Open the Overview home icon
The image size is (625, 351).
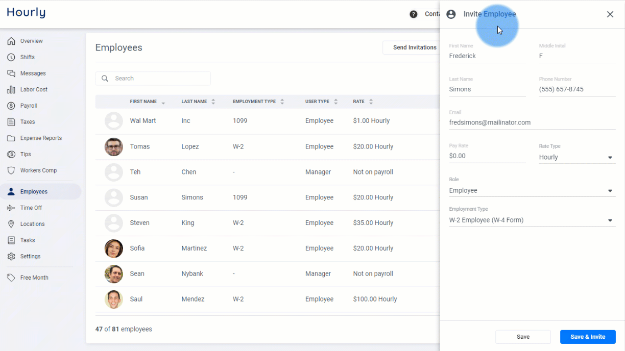tap(11, 41)
